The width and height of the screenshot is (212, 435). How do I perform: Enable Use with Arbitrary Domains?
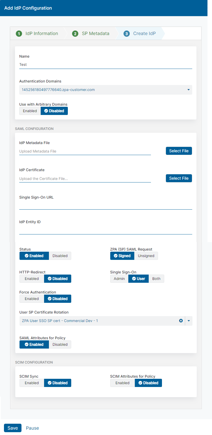pos(30,111)
